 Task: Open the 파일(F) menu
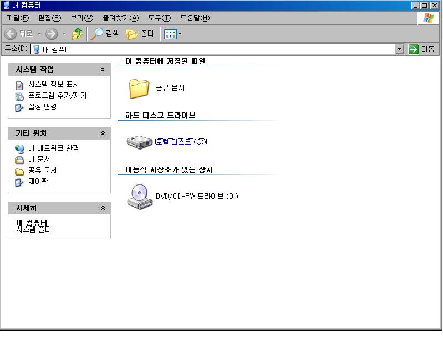pyautogui.click(x=18, y=18)
